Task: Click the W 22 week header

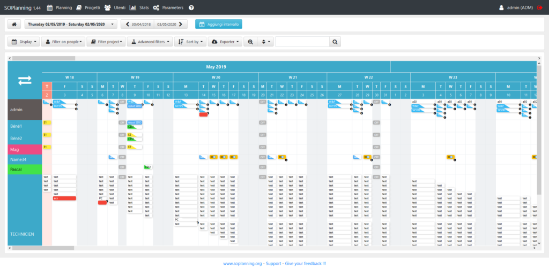Action: (368, 77)
